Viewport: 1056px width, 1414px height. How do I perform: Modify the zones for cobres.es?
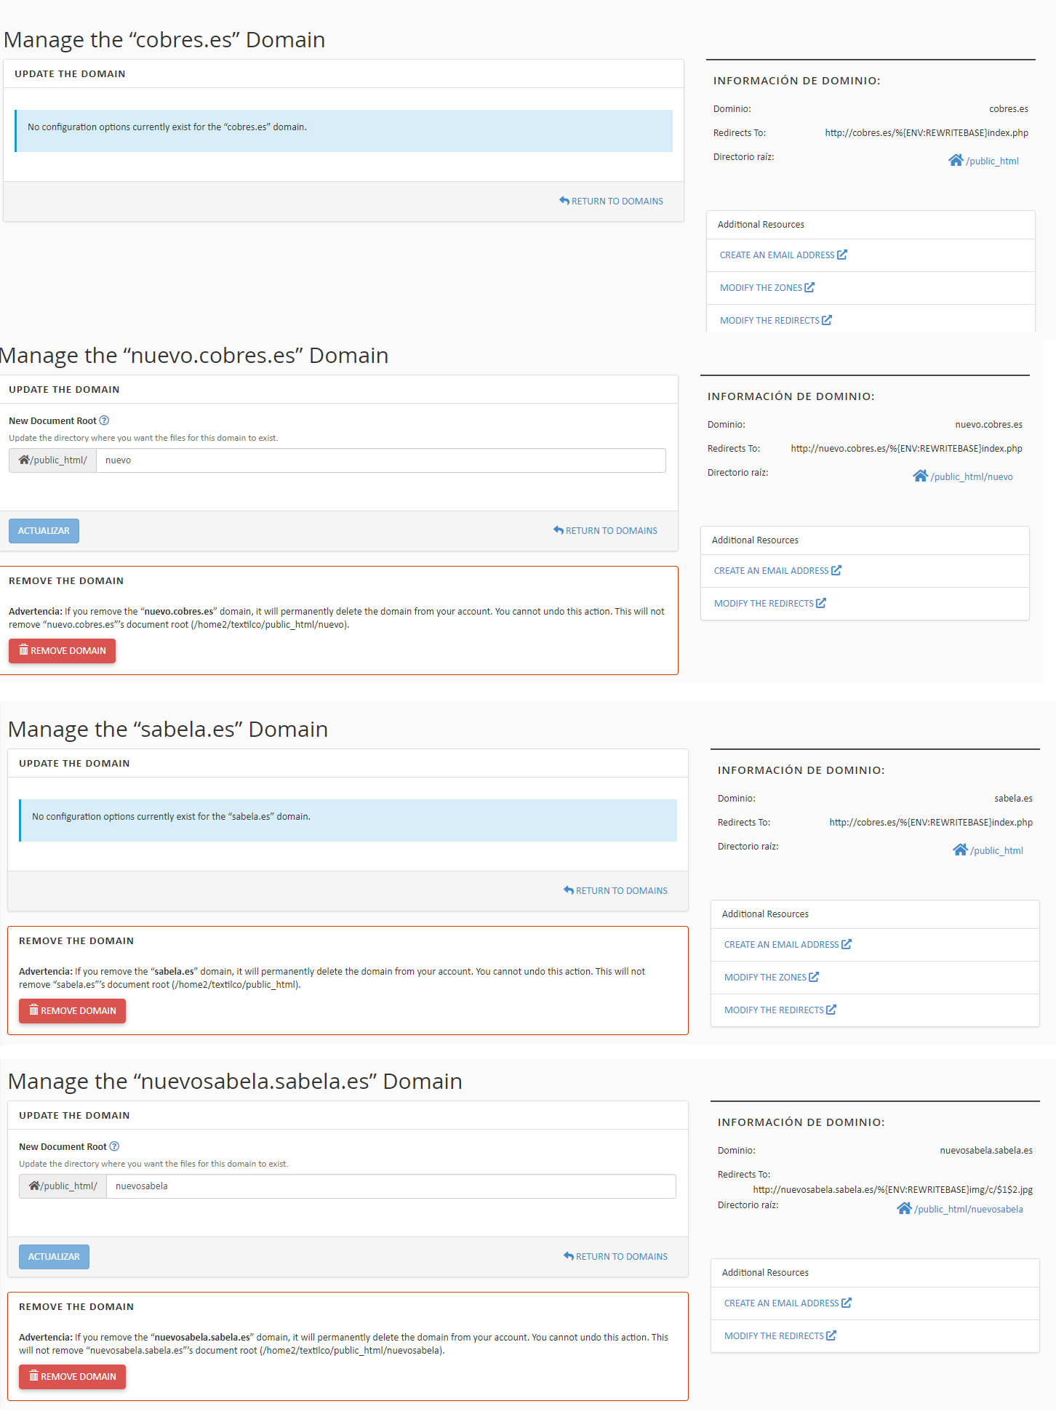[767, 288]
